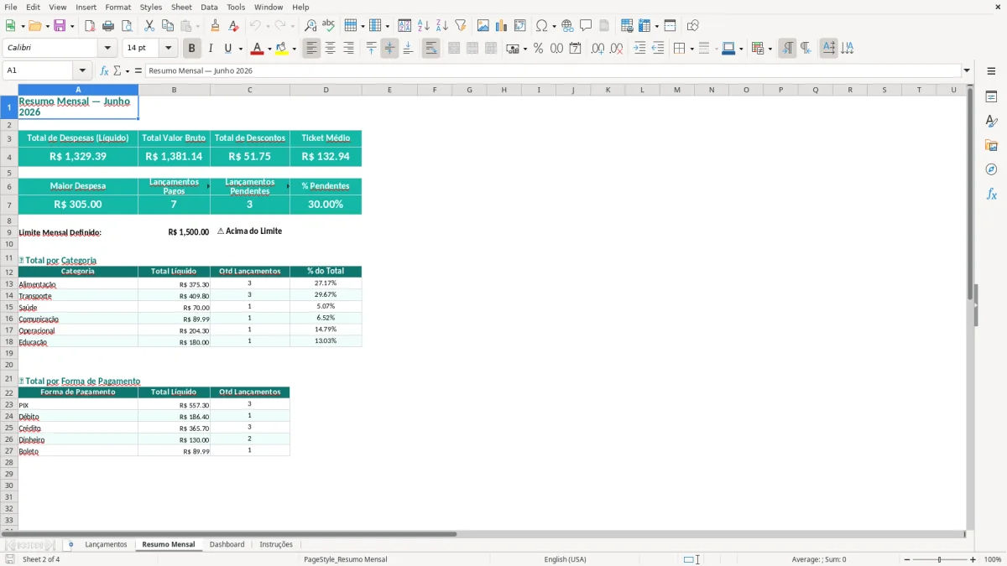Switch to the Dashboard sheet tab

227,544
